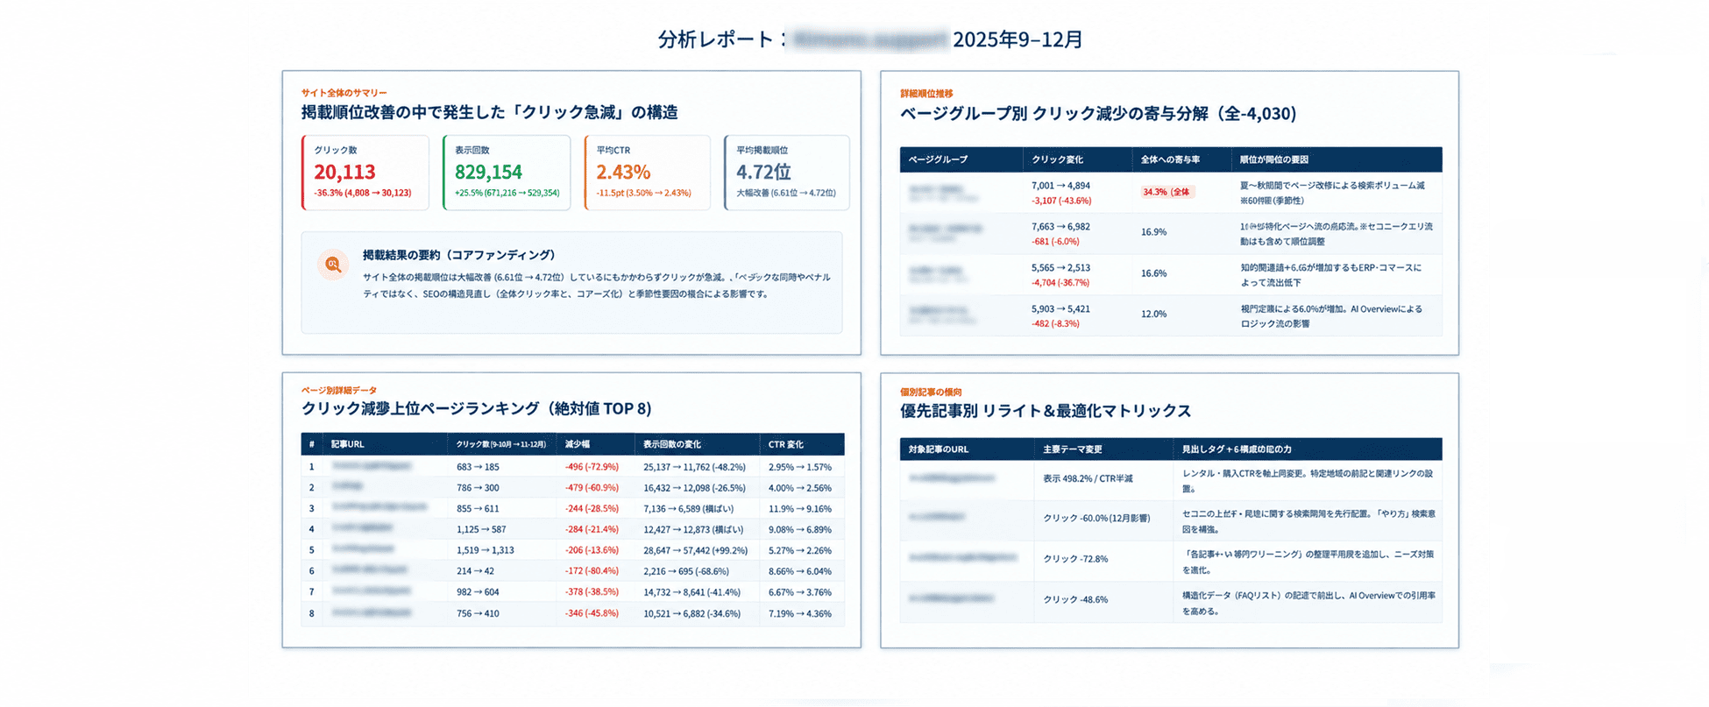Click the orange label ページ別詳細データ
The height and width of the screenshot is (707, 1709).
coord(339,390)
